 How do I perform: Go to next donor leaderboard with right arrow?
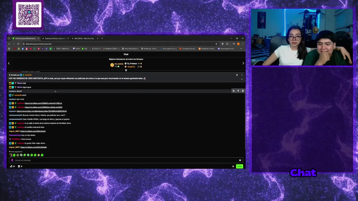243,63
